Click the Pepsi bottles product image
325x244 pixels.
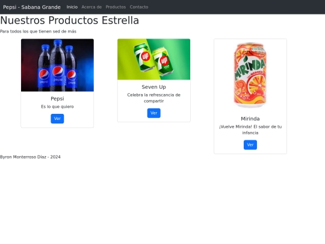[57, 65]
